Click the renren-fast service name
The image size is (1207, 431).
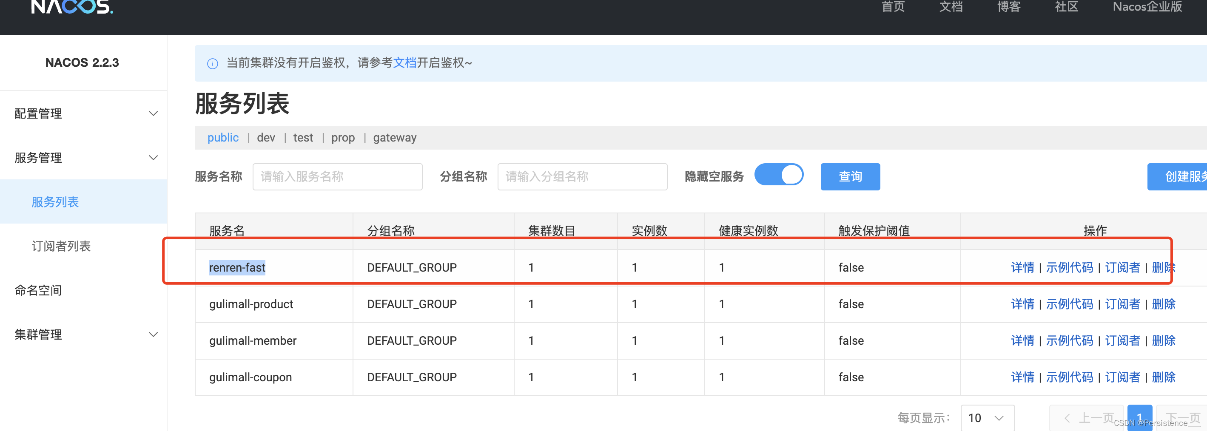pos(237,267)
